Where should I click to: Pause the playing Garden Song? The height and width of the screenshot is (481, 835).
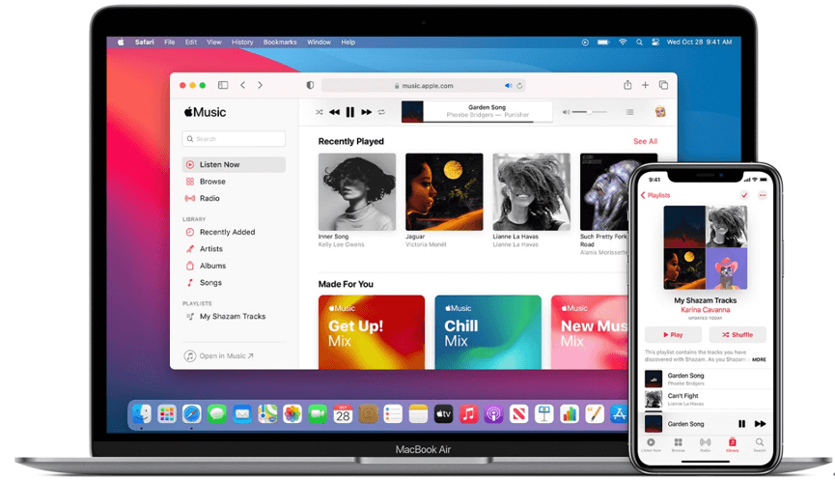coord(350,112)
